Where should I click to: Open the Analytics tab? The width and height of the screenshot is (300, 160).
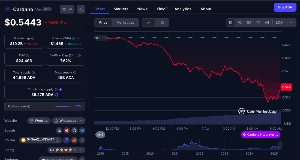tap(183, 9)
